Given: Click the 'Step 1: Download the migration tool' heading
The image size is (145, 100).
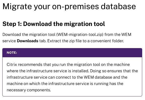Looking at the screenshot, I should coord(54,24).
